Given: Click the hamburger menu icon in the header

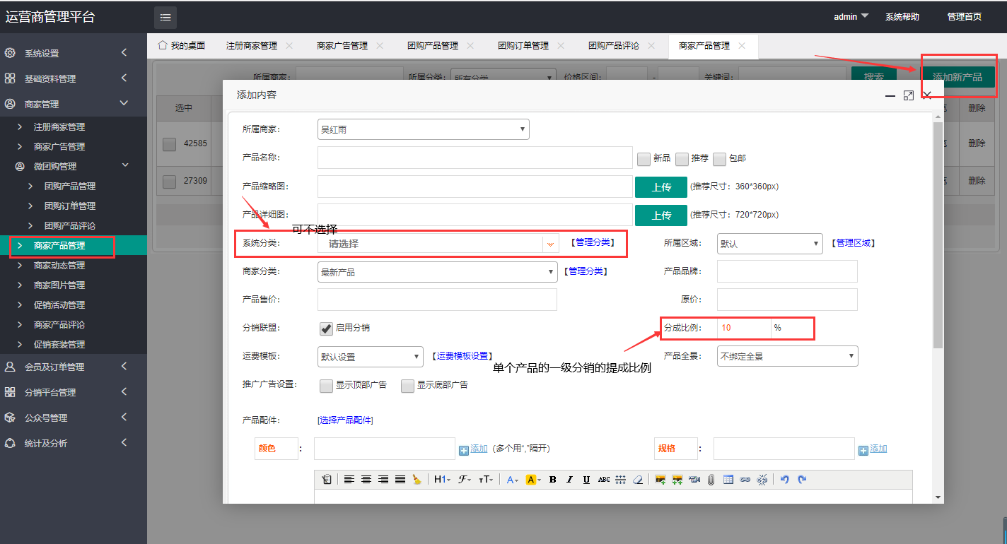Looking at the screenshot, I should coord(165,17).
